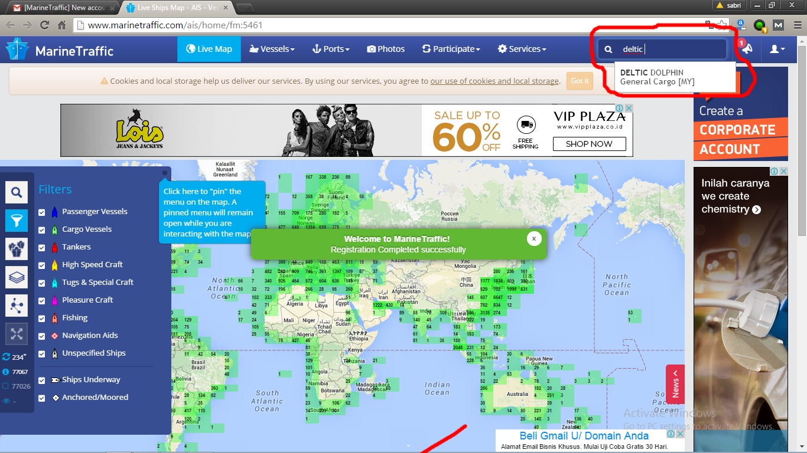This screenshot has height=453, width=807.
Task: Click the auto-refresh timer icon showing 234"
Action: 6,357
